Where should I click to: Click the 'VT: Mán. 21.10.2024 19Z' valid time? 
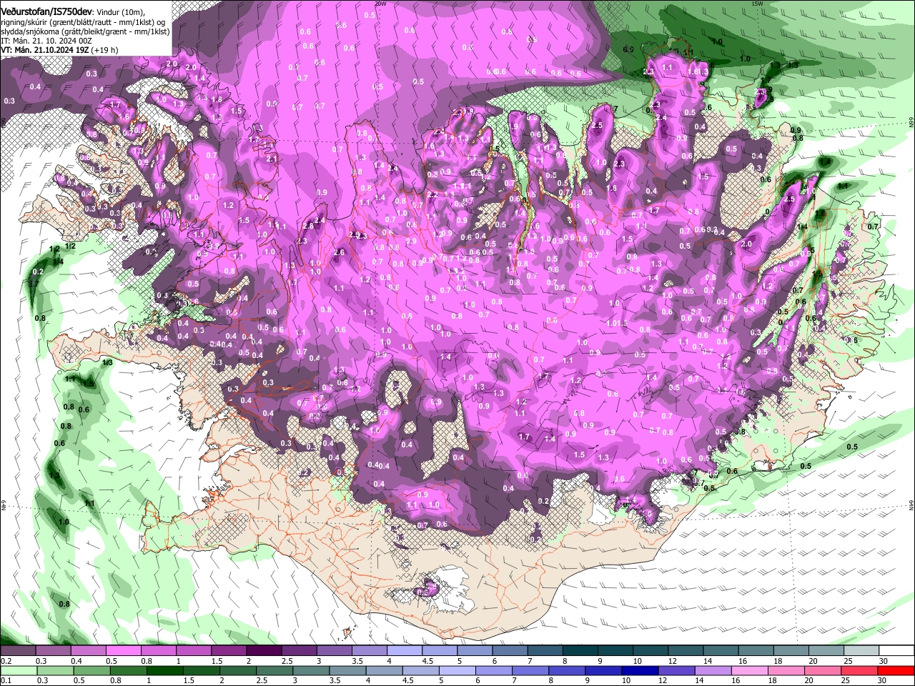44,50
